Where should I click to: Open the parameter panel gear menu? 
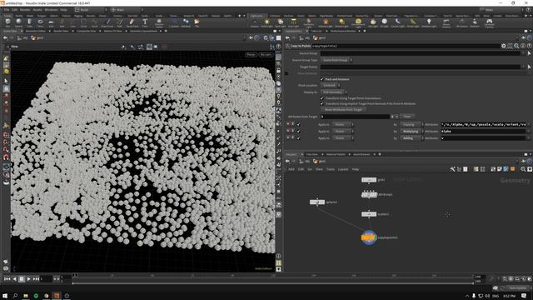point(503,46)
